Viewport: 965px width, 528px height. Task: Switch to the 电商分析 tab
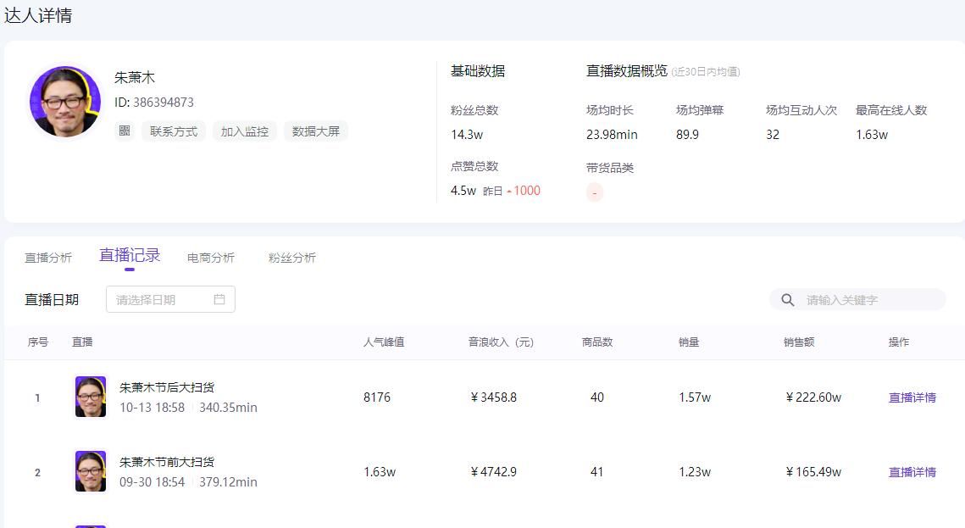(210, 257)
